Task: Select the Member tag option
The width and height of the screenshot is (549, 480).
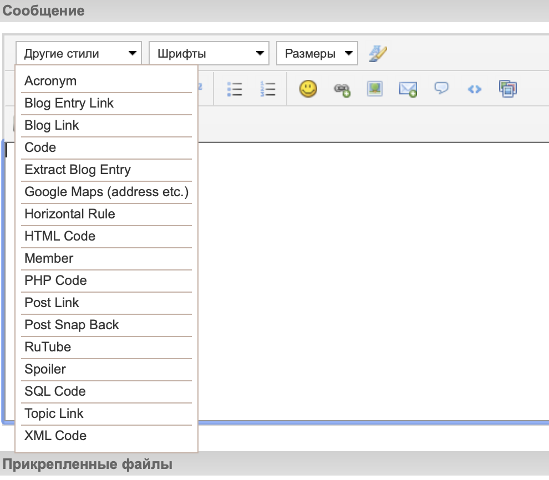Action: pos(106,258)
